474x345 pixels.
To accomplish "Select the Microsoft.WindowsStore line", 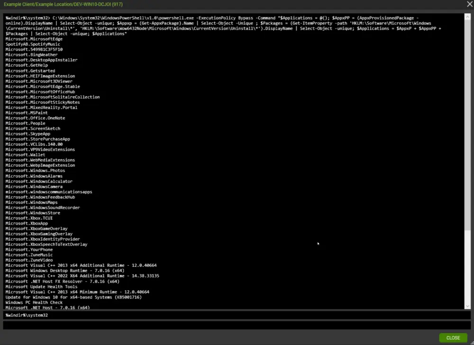I will tap(33, 213).
